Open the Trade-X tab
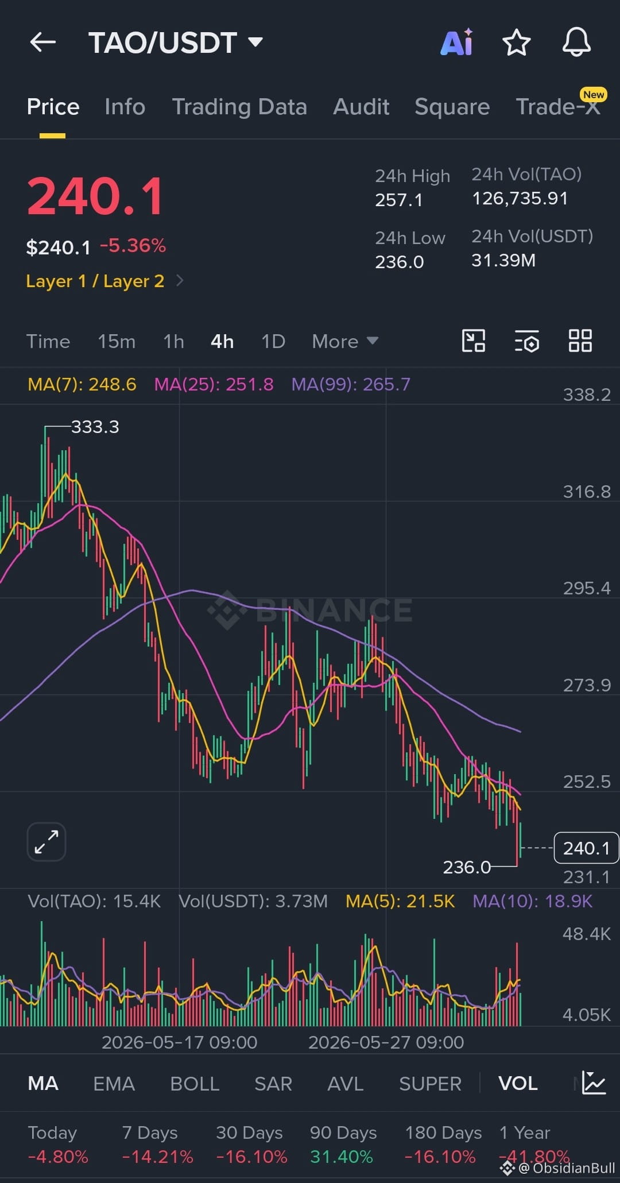 [558, 107]
